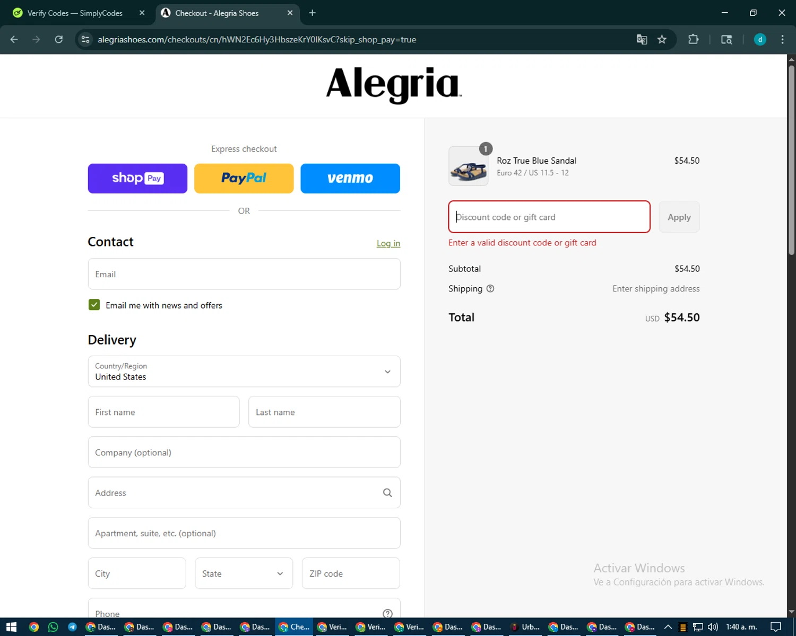The width and height of the screenshot is (796, 636).
Task: Choose PayPal express checkout
Action: point(244,179)
